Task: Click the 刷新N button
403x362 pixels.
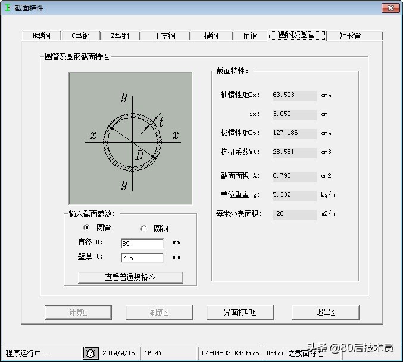Action: pyautogui.click(x=159, y=312)
